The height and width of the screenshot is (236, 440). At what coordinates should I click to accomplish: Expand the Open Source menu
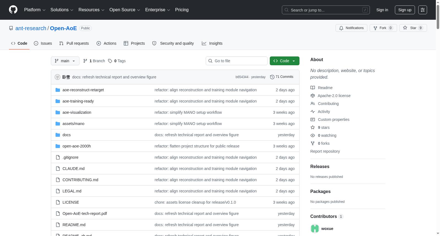[x=125, y=10]
